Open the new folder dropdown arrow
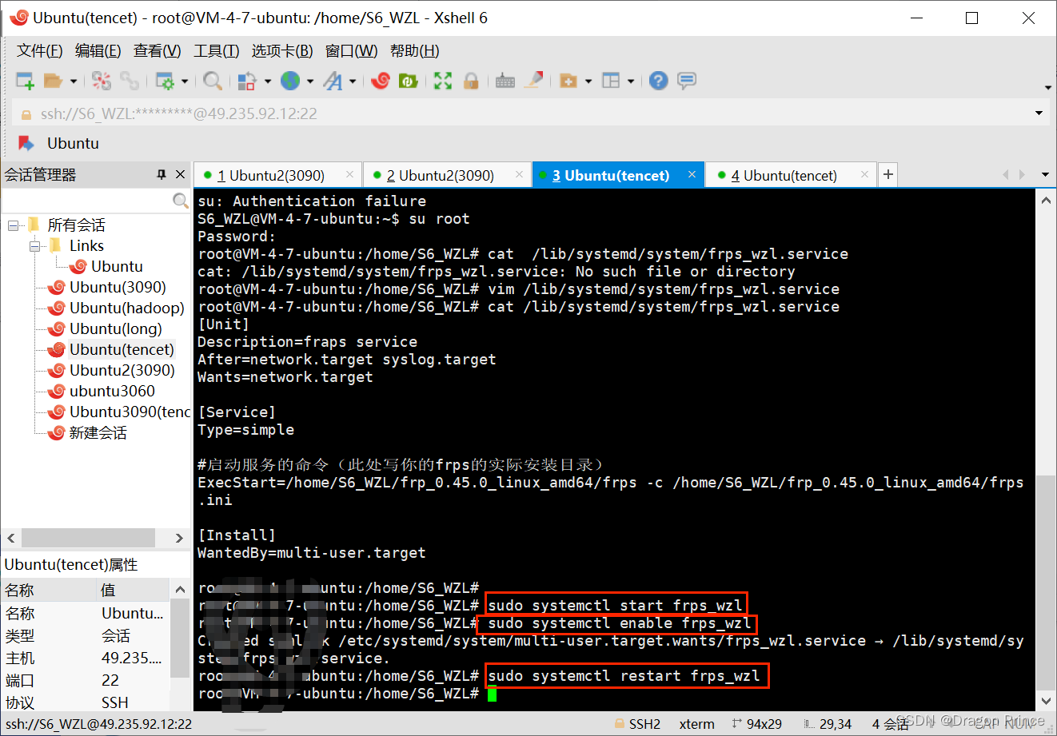 point(588,81)
